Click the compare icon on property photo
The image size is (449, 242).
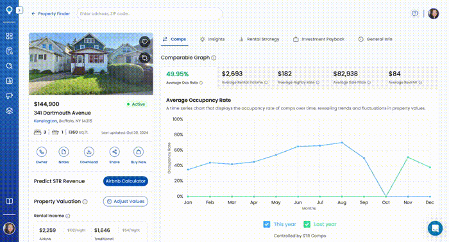144,58
